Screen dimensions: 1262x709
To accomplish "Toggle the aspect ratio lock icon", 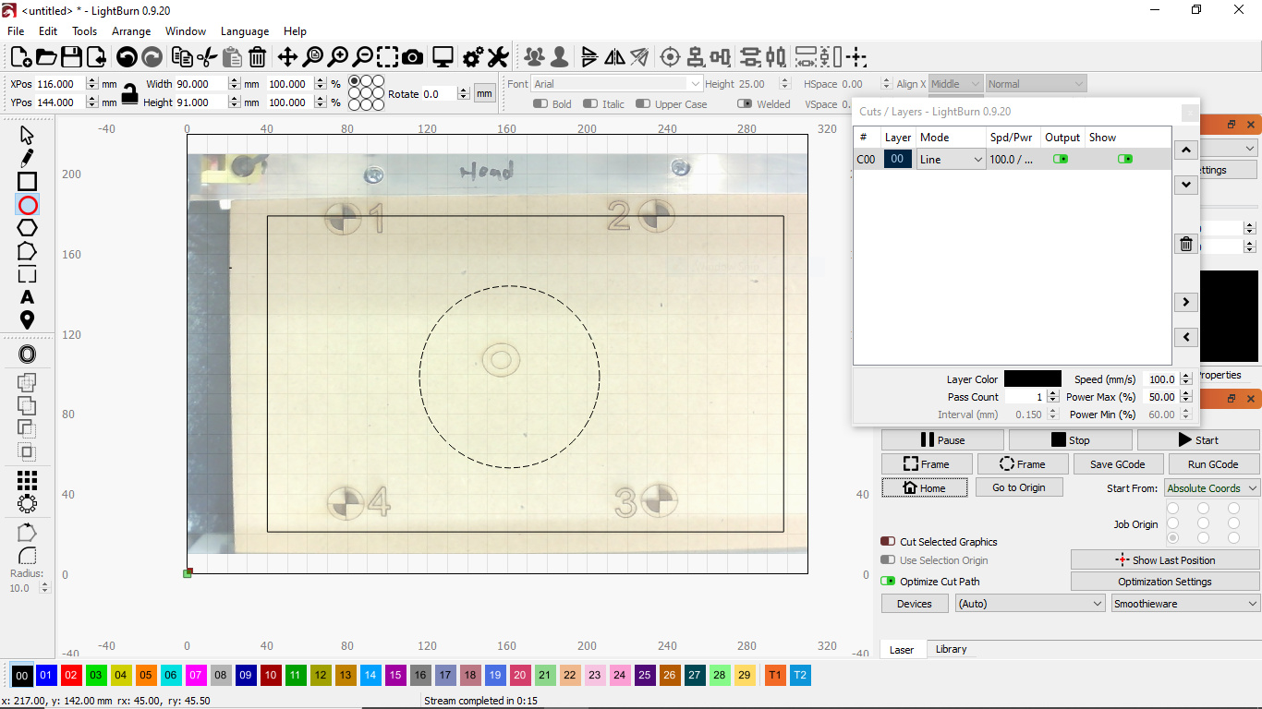I will pos(130,93).
